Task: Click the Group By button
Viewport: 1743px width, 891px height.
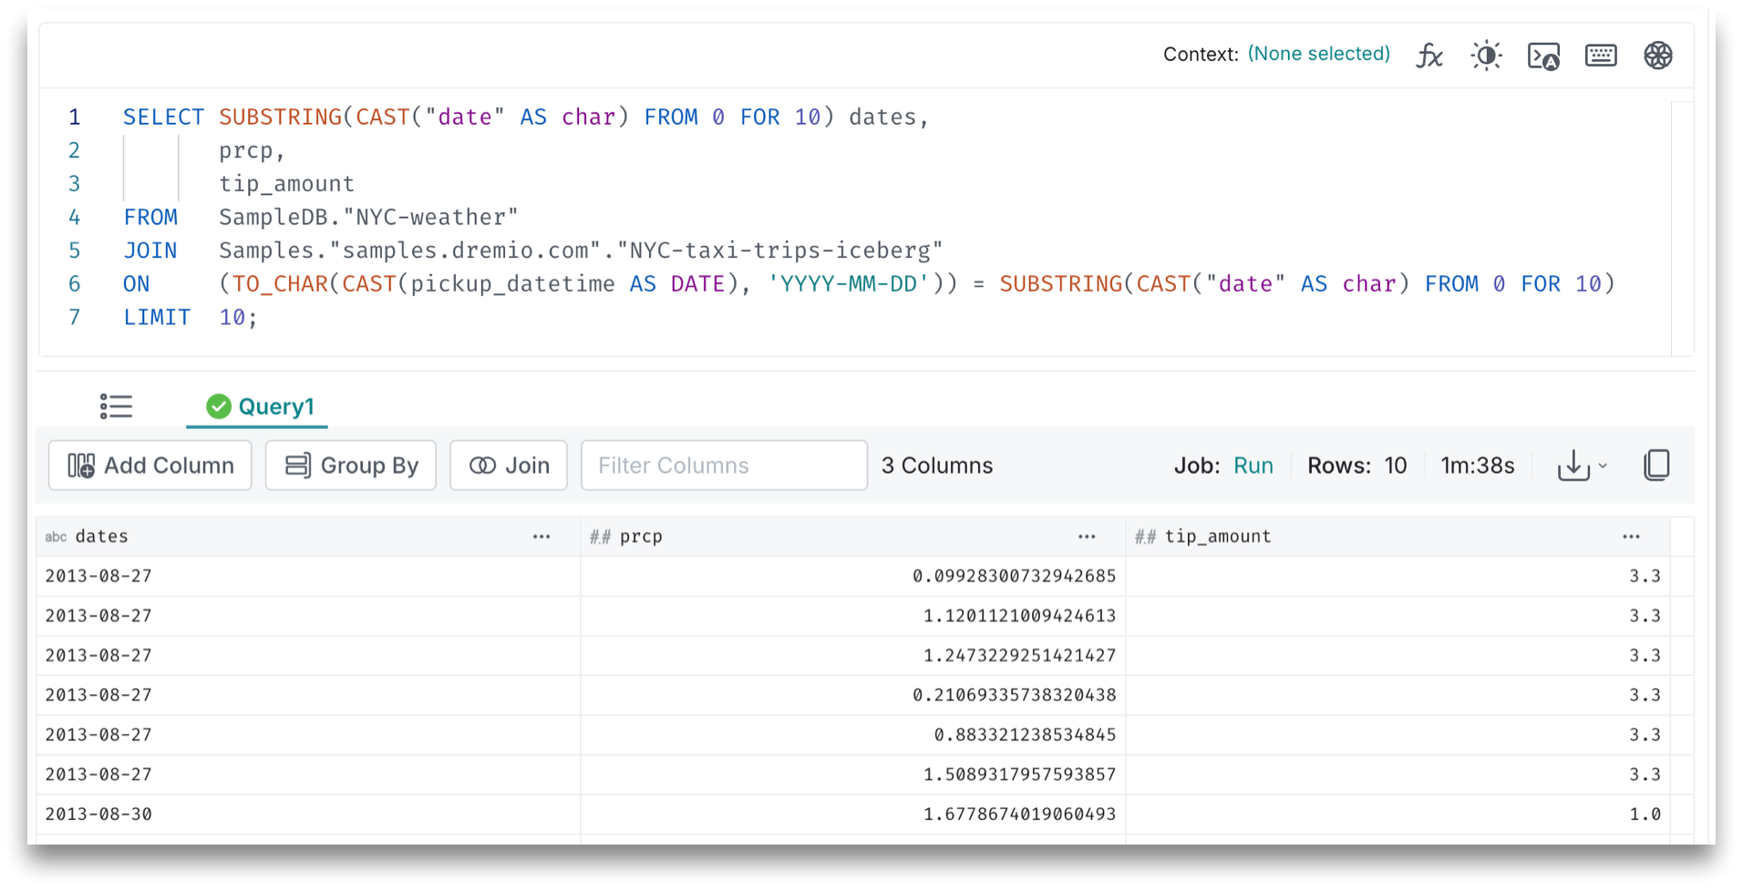Action: [x=351, y=466]
